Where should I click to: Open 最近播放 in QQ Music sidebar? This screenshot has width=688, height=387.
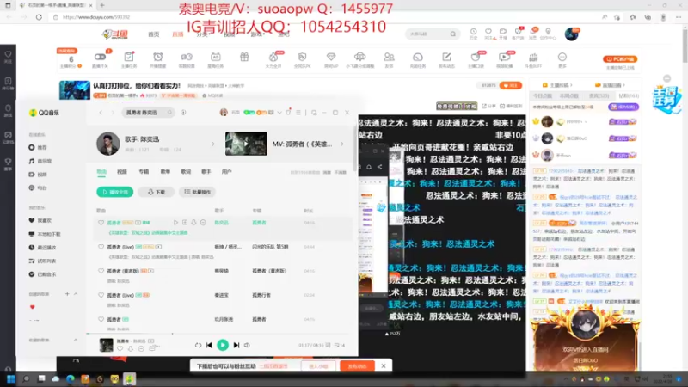coord(42,248)
